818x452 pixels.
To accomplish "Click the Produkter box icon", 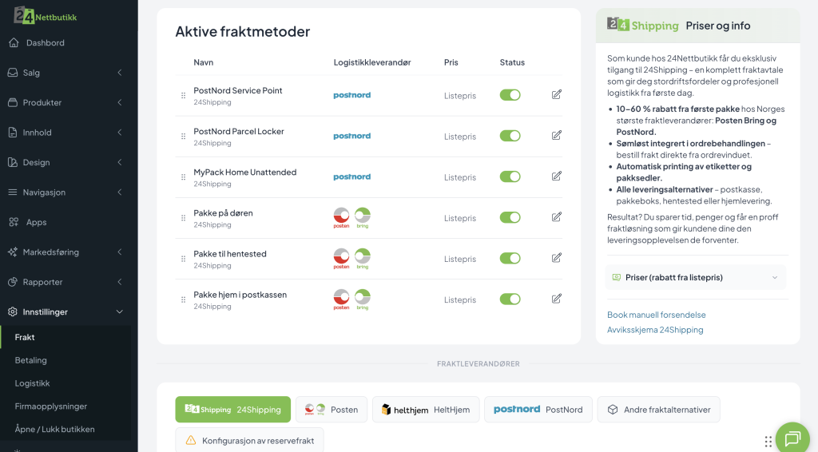I will point(13,102).
